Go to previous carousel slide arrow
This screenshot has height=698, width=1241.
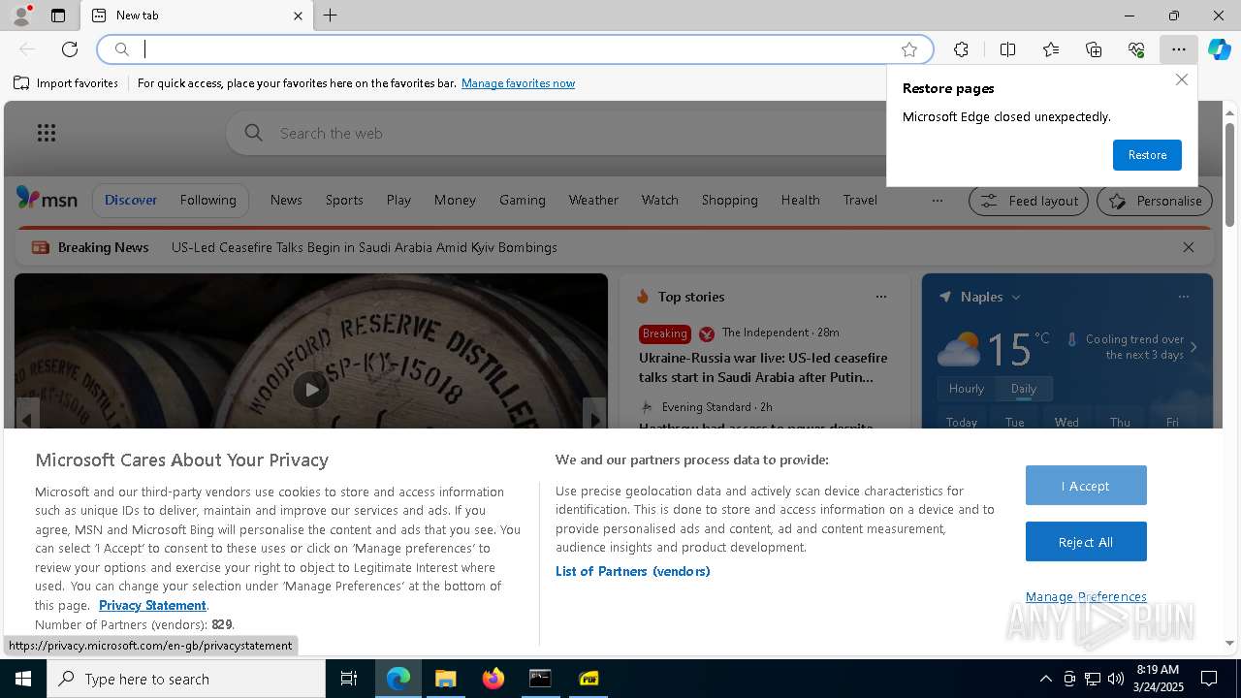point(27,419)
